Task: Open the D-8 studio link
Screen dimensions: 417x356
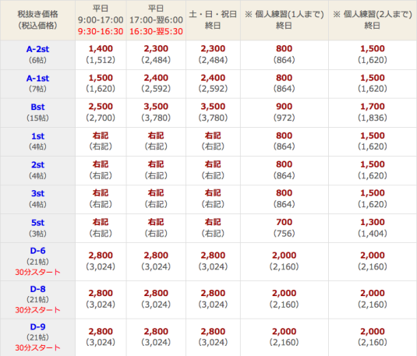Action: pyautogui.click(x=37, y=289)
